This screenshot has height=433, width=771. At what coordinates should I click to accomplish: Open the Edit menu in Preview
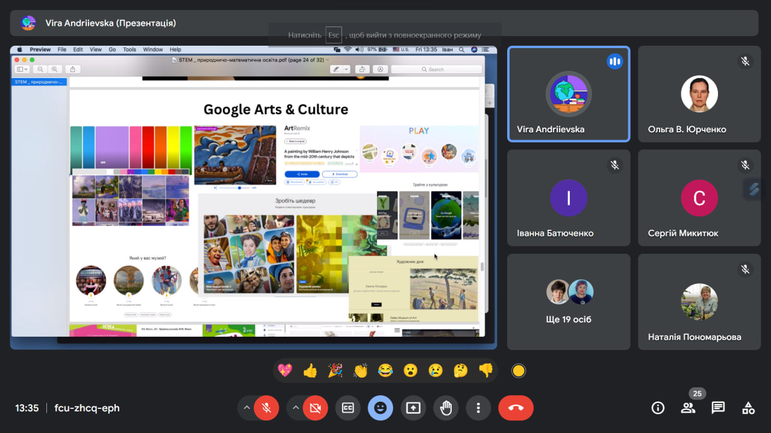click(78, 49)
